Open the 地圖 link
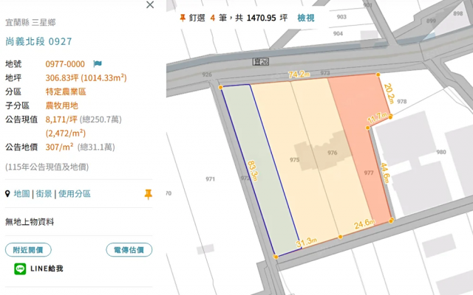This screenshot has width=473, height=295. 21,194
